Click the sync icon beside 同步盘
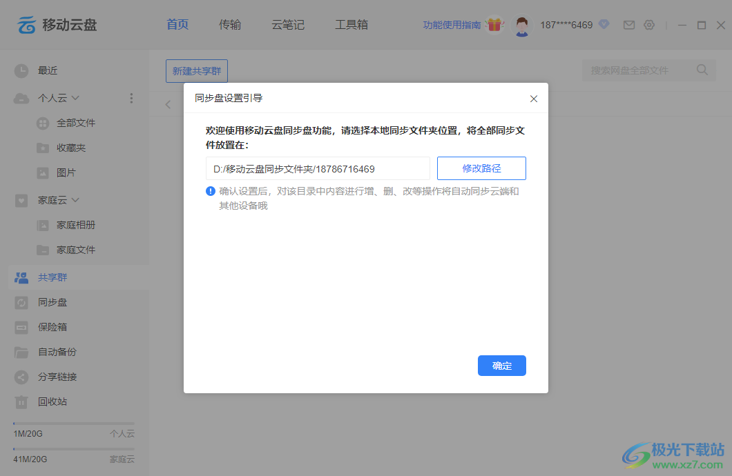732x476 pixels. point(21,303)
